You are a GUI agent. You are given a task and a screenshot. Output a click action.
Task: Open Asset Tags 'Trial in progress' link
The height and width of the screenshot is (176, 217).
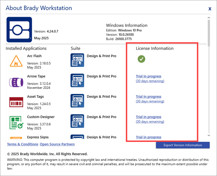149,96
